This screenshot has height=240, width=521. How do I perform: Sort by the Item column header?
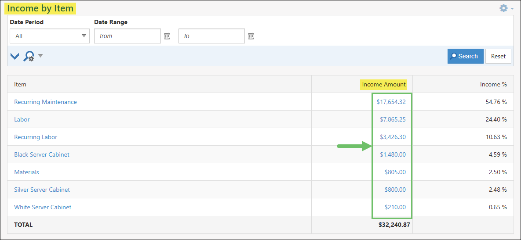20,84
